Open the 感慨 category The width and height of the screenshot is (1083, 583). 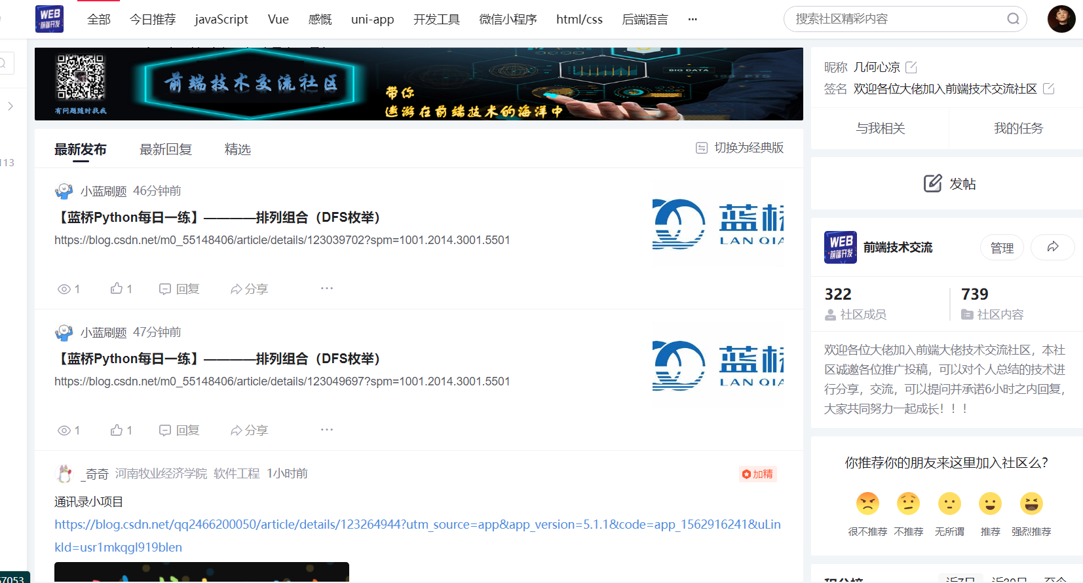click(x=320, y=19)
